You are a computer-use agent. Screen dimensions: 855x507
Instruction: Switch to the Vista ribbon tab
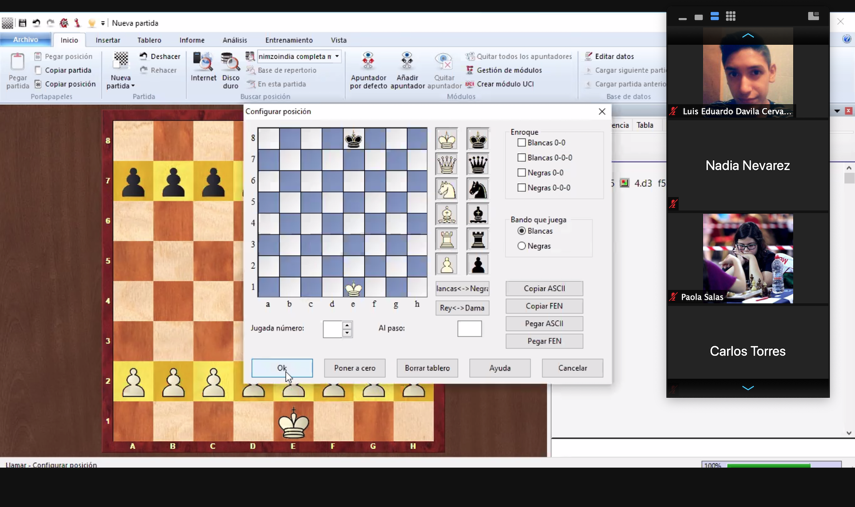[339, 40]
